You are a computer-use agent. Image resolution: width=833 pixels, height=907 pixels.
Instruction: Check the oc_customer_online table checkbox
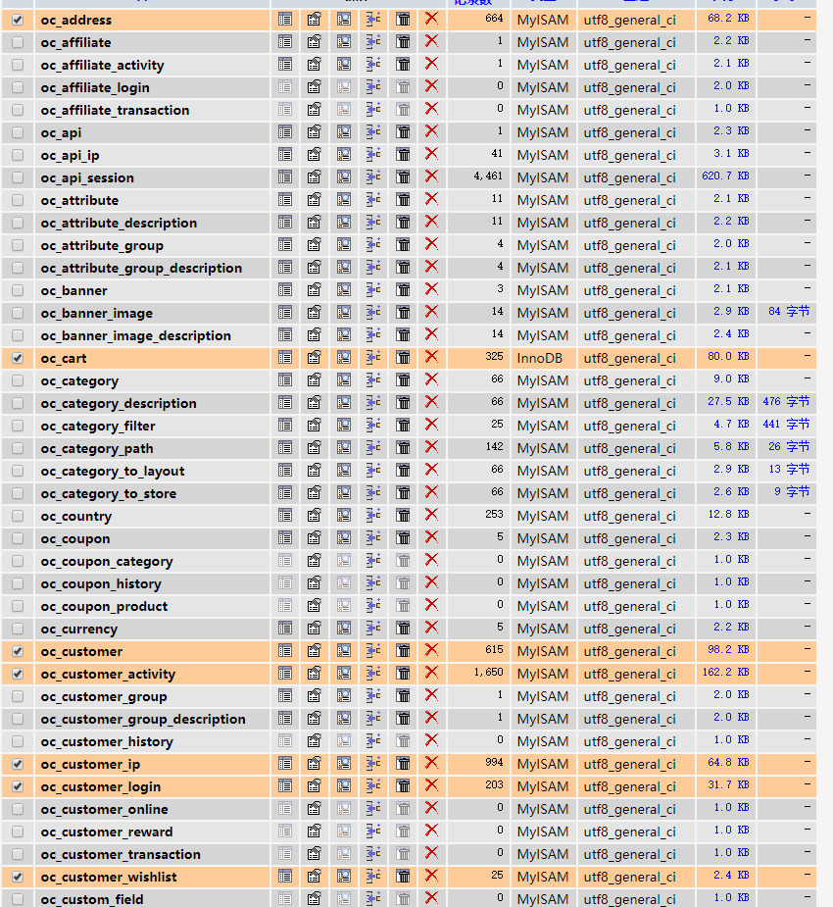[x=18, y=809]
